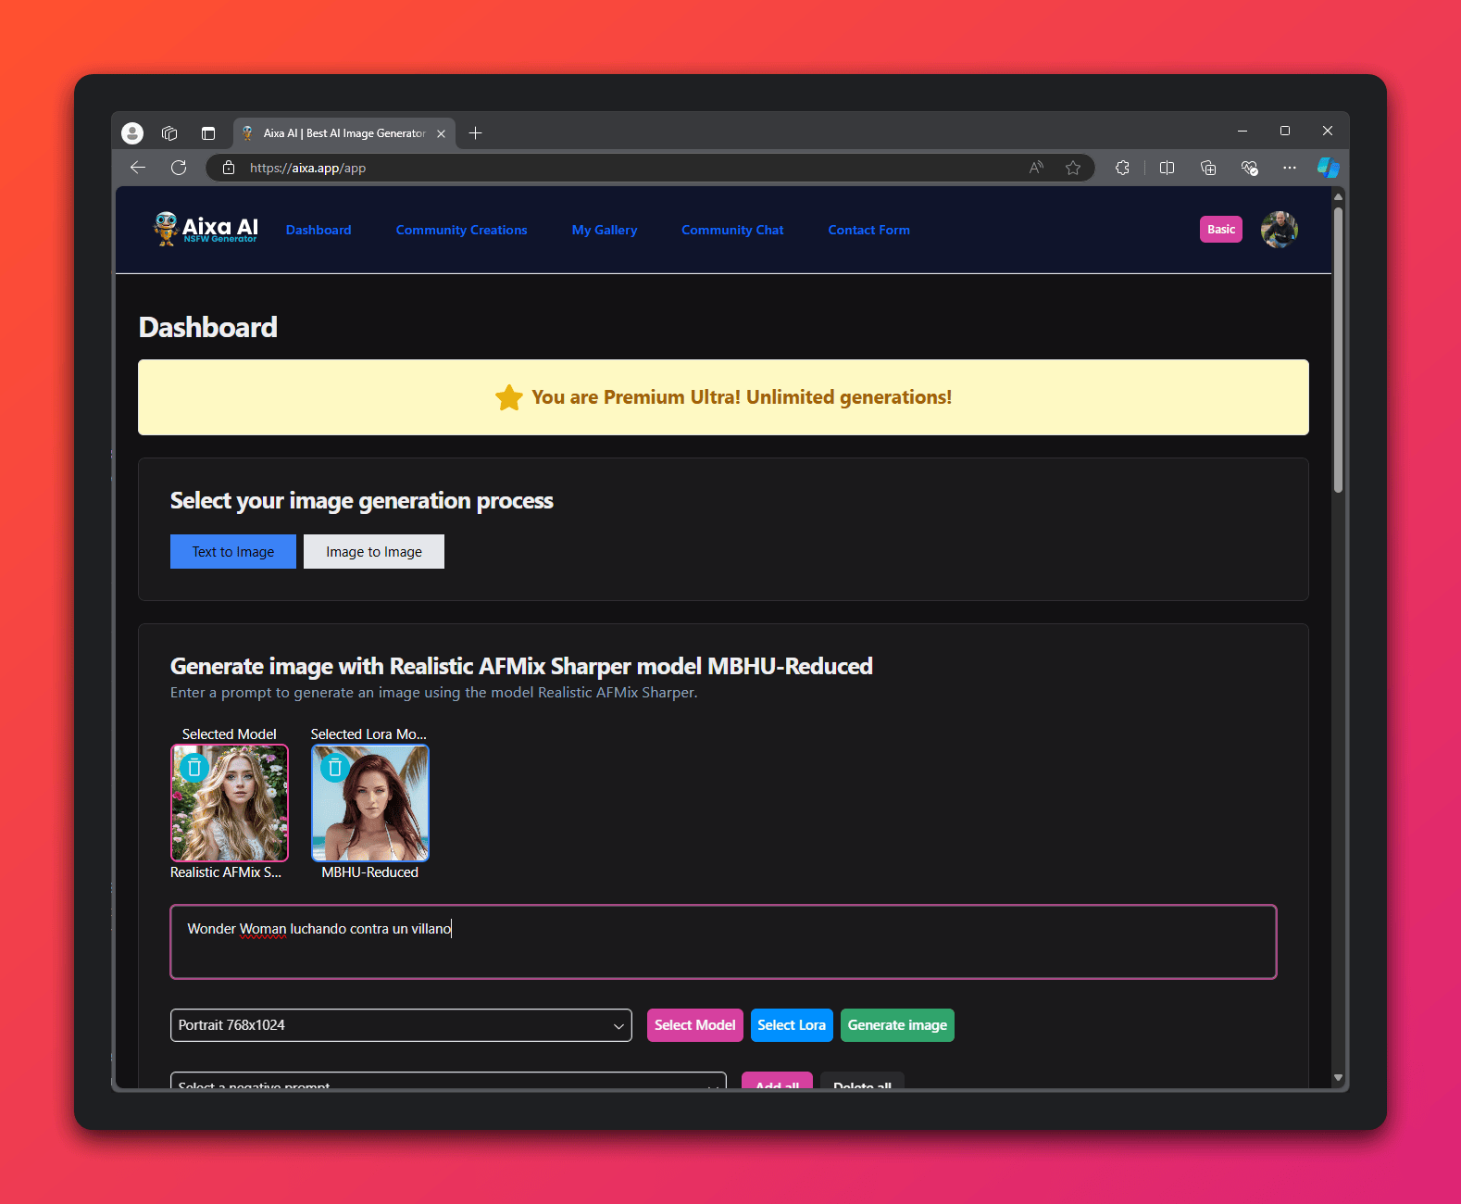Go back to previous page

tap(138, 168)
